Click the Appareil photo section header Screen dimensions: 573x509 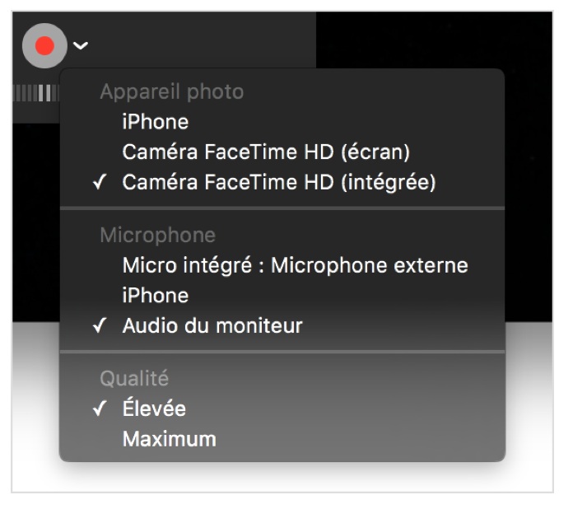coord(171,91)
